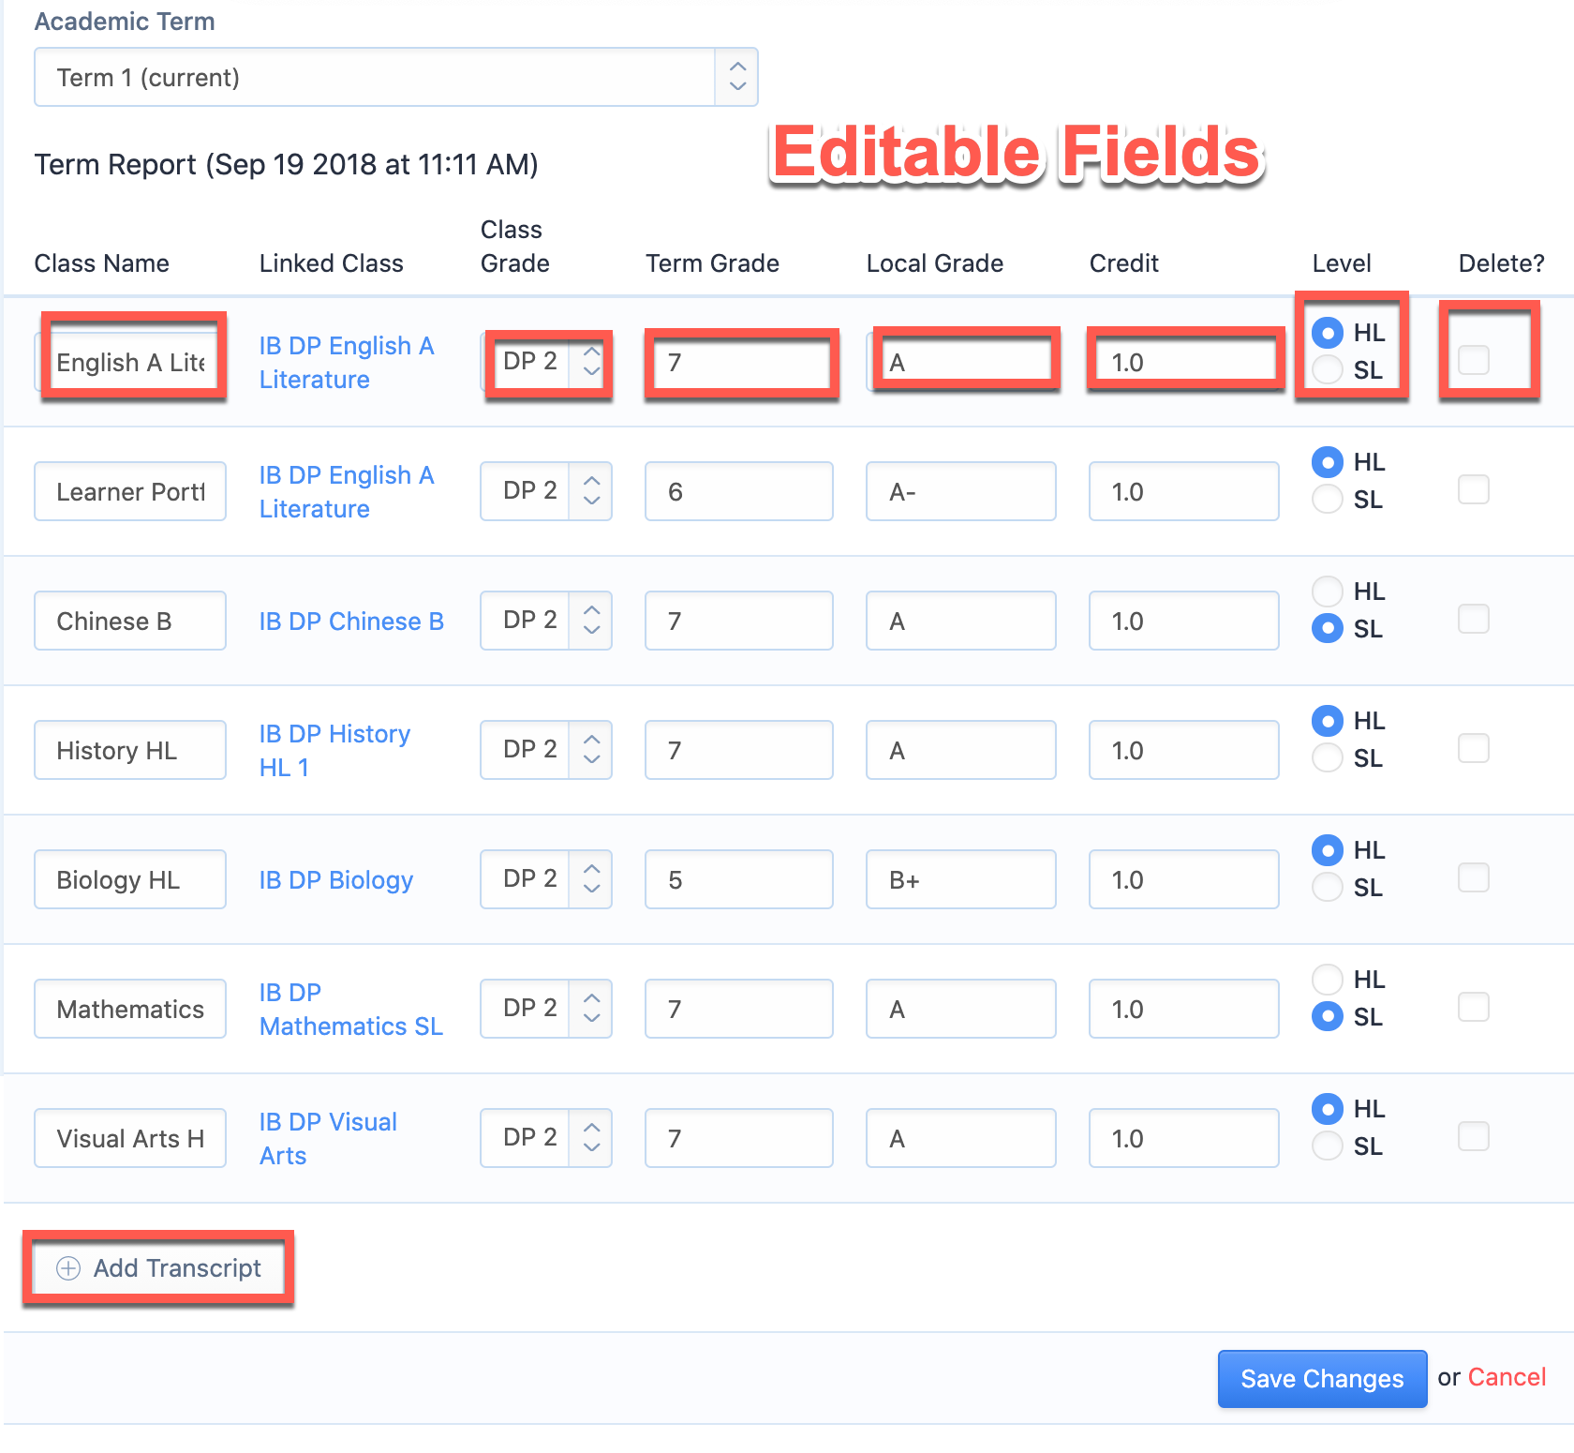Open the IB DP Biology linked class
This screenshot has height=1453, width=1574.
click(336, 880)
